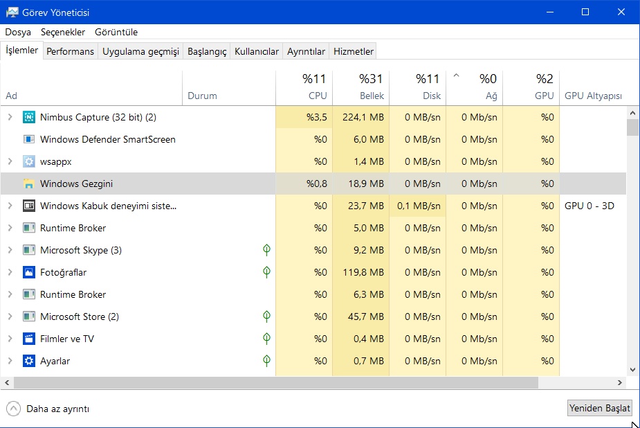Switch to the Uygulama geçmişi tab
Screen dimensions: 640x428
(x=140, y=51)
